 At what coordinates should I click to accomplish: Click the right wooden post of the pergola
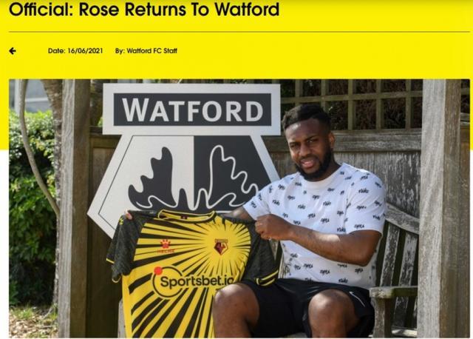[441, 209]
